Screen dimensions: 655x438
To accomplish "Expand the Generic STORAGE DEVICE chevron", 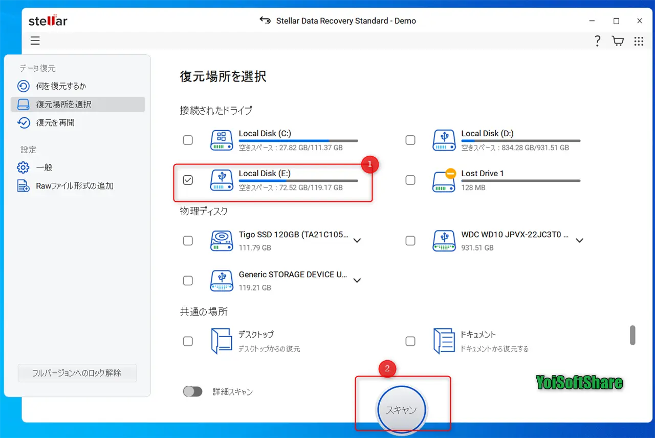I will coord(357,280).
